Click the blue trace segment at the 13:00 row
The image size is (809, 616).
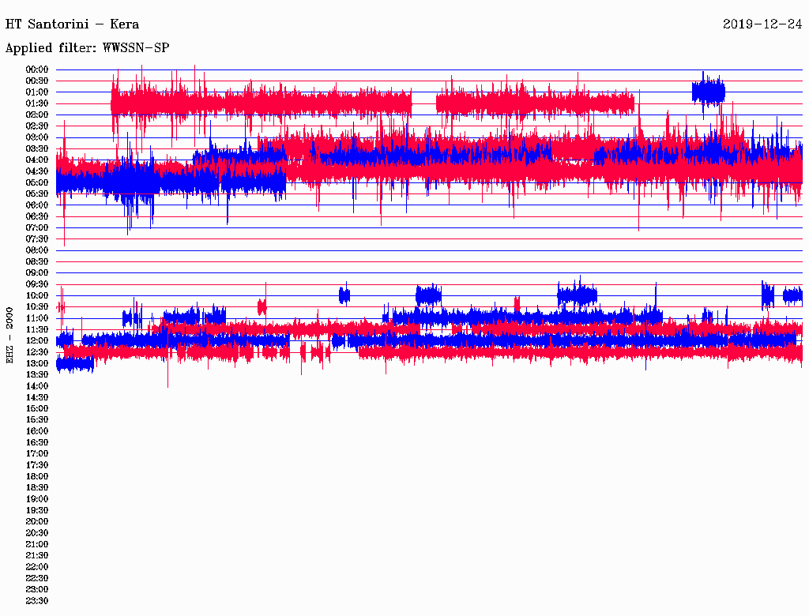75,363
